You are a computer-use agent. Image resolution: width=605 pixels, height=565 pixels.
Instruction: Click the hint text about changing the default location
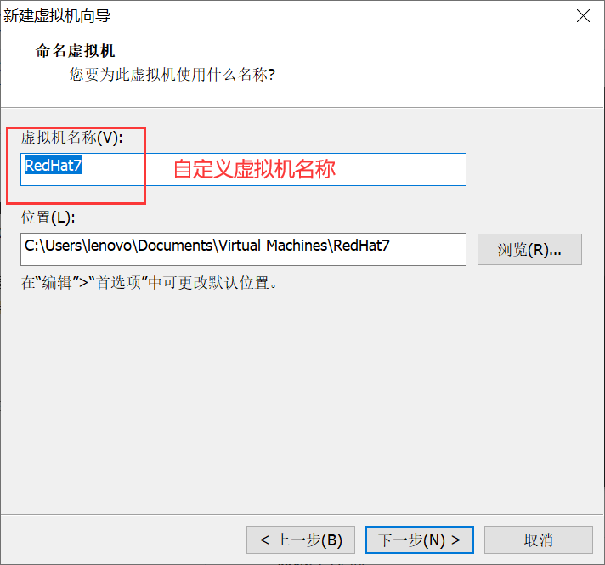[x=149, y=282]
